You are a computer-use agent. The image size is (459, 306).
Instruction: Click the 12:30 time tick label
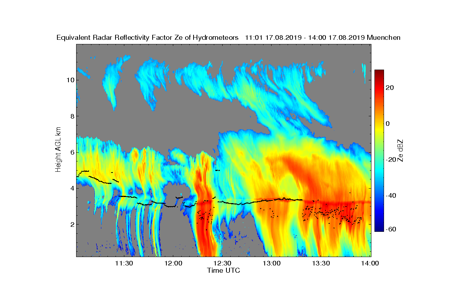click(222, 264)
